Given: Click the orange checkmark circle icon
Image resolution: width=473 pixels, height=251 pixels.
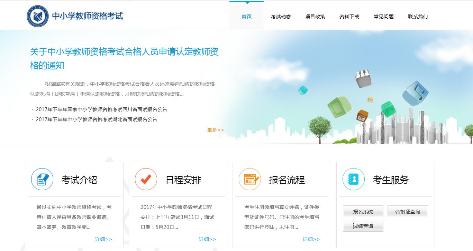Looking at the screenshot, I should [x=146, y=179].
